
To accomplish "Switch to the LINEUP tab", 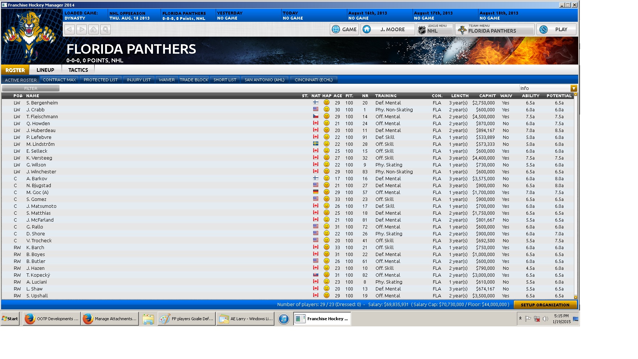I will pyautogui.click(x=45, y=70).
